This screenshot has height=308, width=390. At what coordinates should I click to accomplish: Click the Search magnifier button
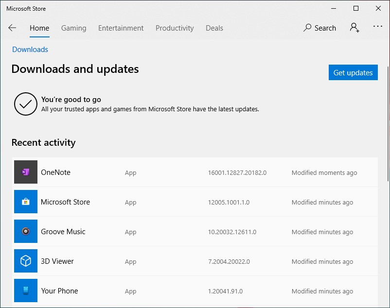pyautogui.click(x=319, y=28)
